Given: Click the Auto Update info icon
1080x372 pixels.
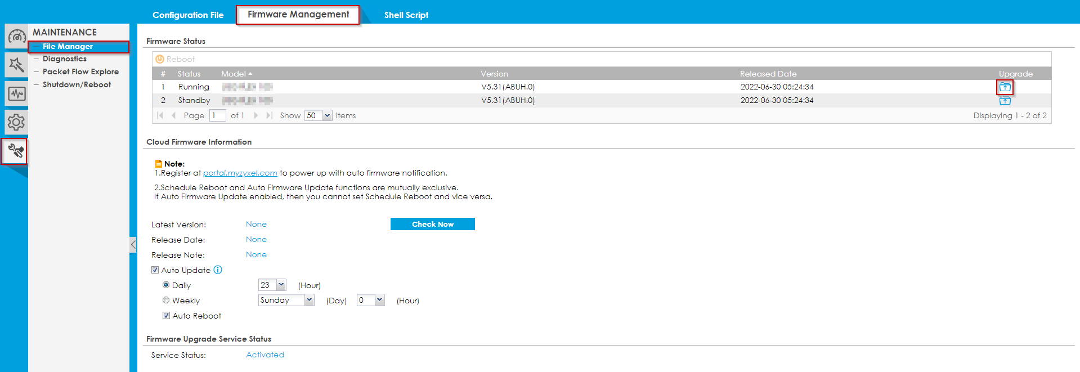Looking at the screenshot, I should pyautogui.click(x=218, y=270).
